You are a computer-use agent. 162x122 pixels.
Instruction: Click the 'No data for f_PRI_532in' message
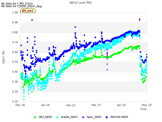(17, 4)
